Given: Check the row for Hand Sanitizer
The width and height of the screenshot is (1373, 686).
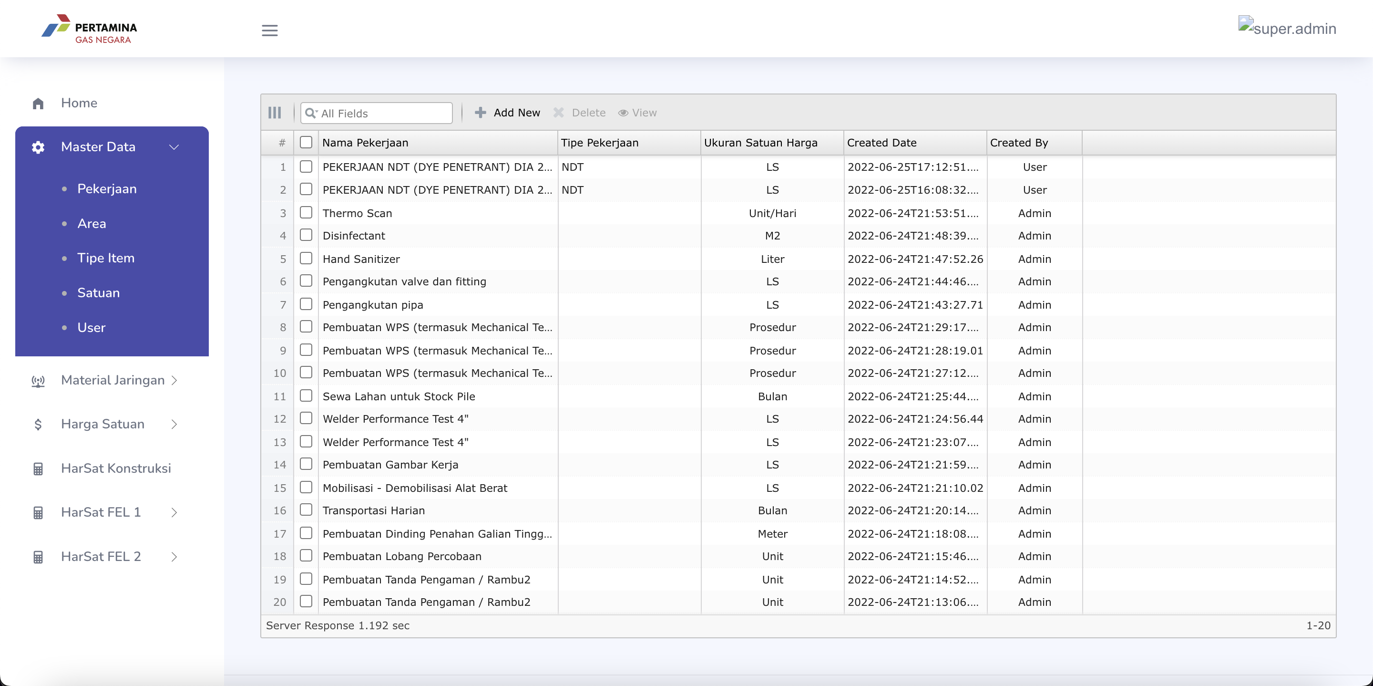Looking at the screenshot, I should tap(306, 258).
